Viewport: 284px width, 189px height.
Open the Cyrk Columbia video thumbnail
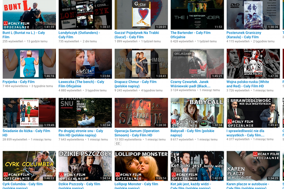click(29, 166)
